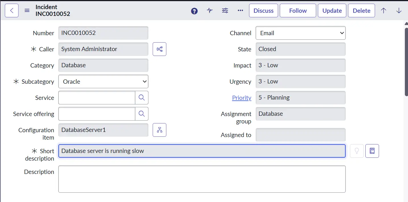The image size is (408, 202).
Task: Go to next record with down arrow
Action: pos(399,10)
